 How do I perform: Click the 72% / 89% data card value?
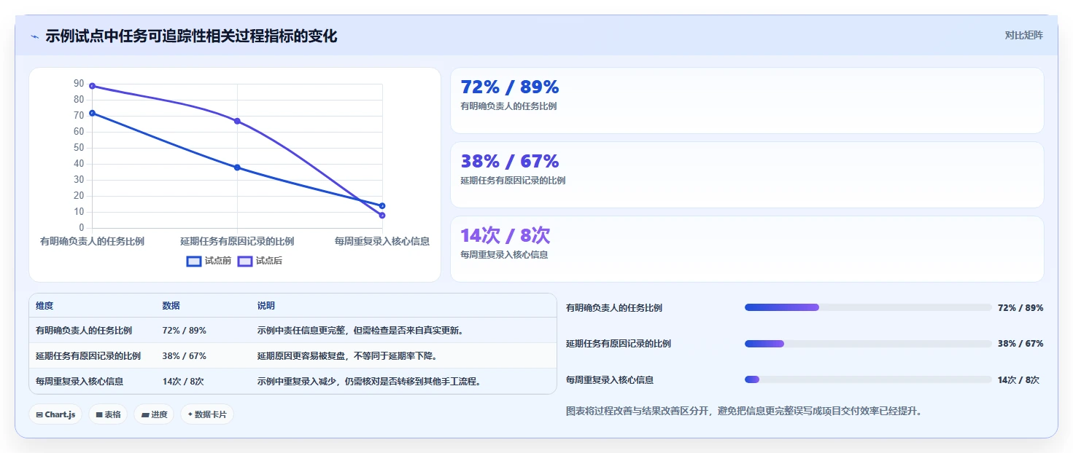(x=510, y=87)
